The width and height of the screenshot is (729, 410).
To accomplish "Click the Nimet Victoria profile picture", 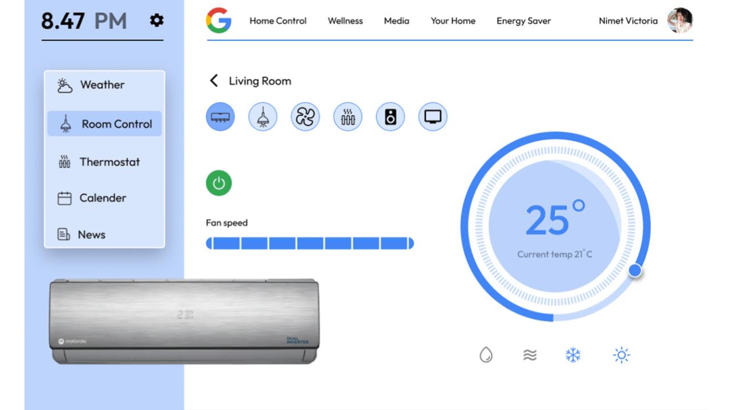I will [679, 21].
